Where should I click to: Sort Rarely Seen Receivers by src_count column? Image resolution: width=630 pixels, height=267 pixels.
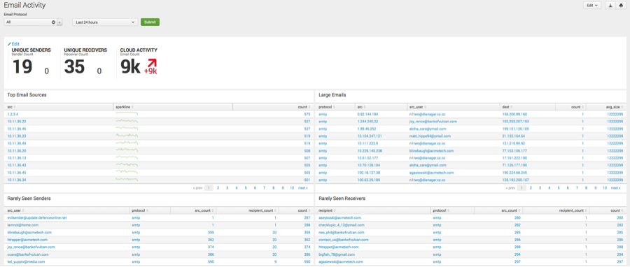point(512,210)
